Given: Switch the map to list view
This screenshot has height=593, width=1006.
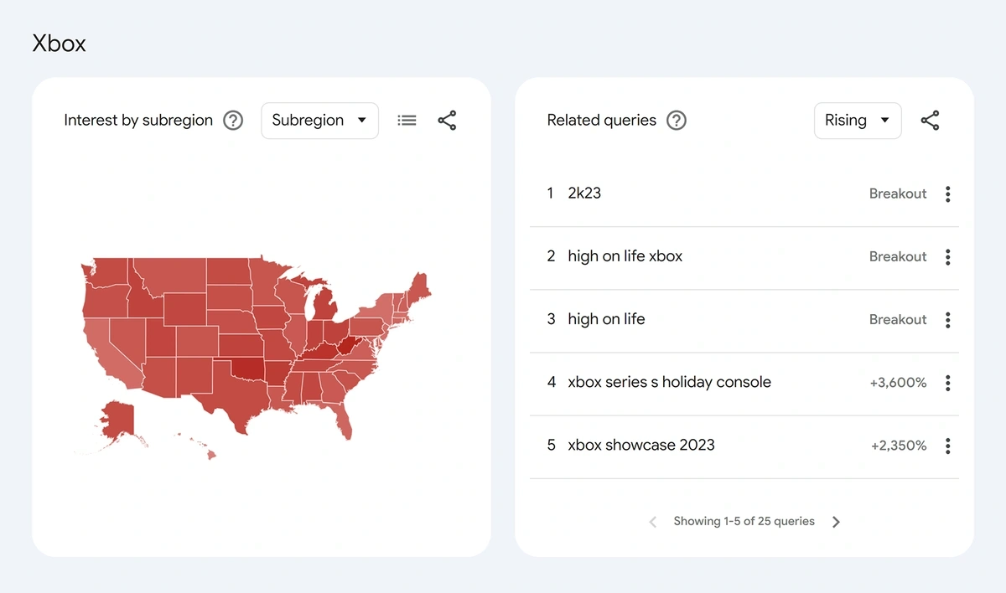Looking at the screenshot, I should (x=407, y=121).
